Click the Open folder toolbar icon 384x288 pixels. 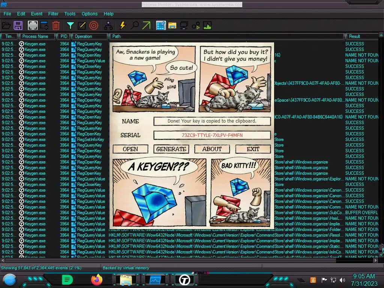[6, 25]
